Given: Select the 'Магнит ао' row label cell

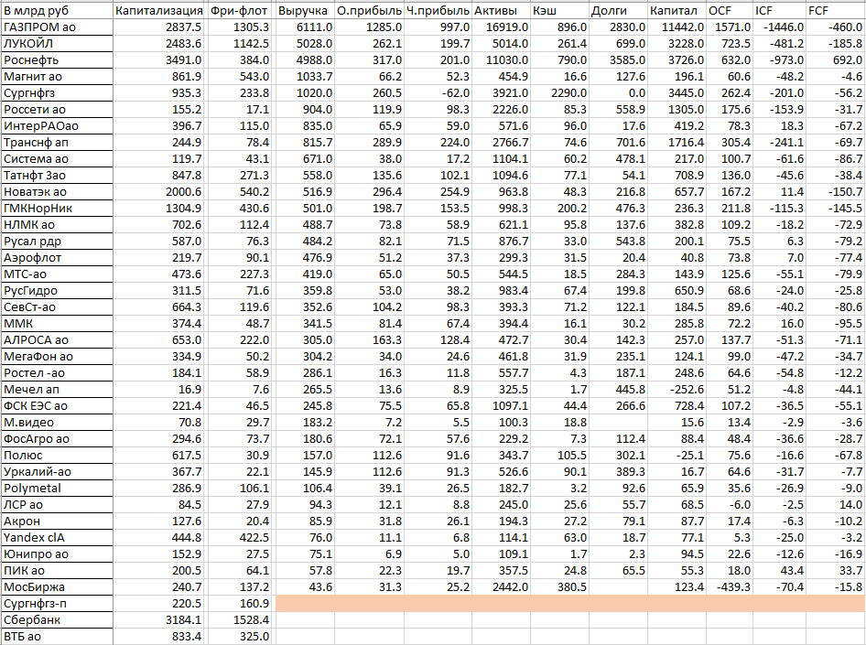Looking at the screenshot, I should [x=57, y=77].
